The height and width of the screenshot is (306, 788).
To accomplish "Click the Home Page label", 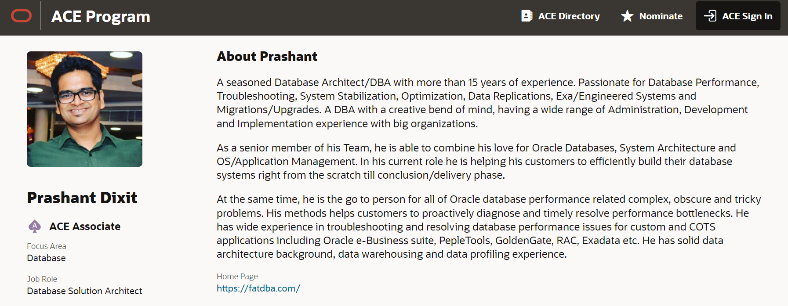I will tap(237, 277).
